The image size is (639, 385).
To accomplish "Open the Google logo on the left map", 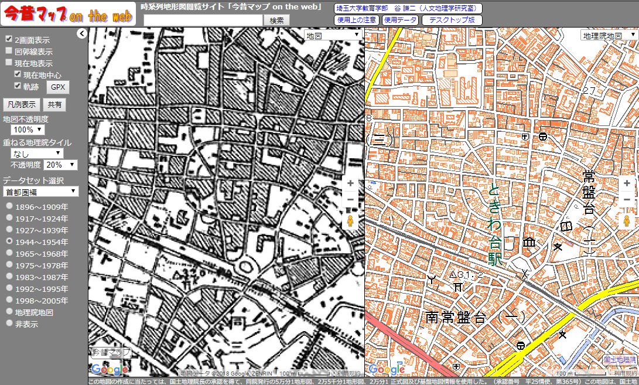I will click(109, 370).
